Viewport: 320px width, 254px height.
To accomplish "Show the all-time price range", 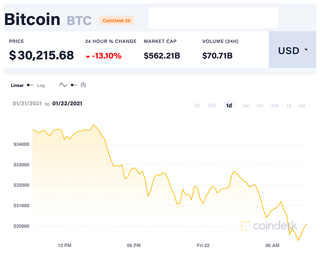I will [302, 105].
